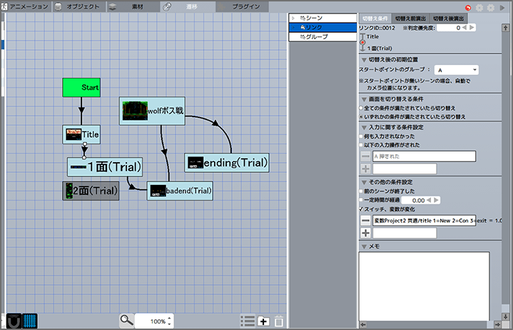Expand the シーン tree item
Screen dimensions: 513x330
(x=293, y=17)
